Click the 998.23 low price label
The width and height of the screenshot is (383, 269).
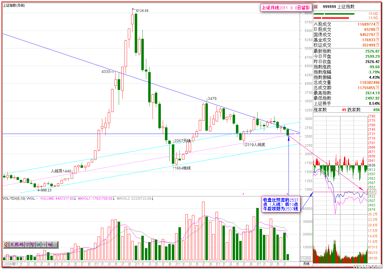tap(46, 190)
